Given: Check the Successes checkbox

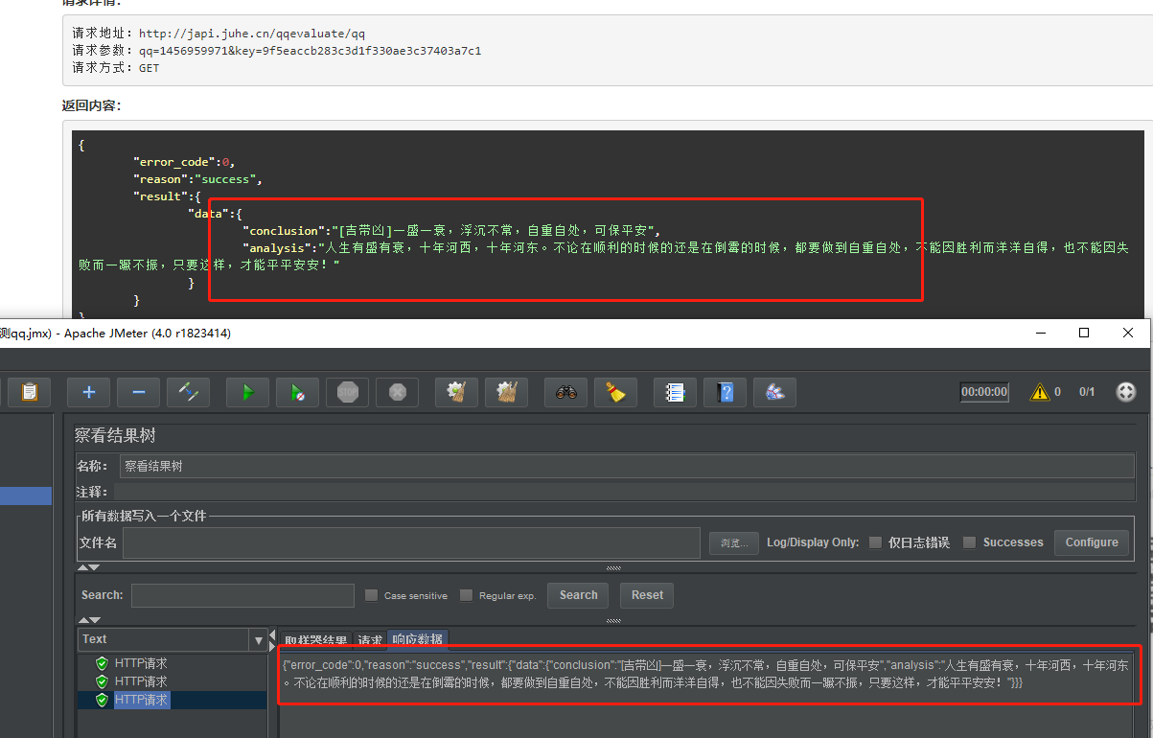Looking at the screenshot, I should (969, 542).
